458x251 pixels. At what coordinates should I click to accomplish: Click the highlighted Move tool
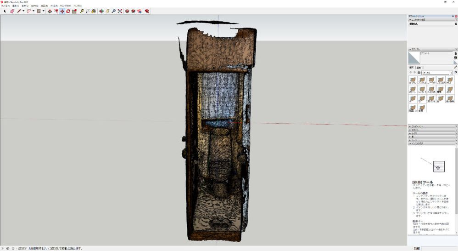point(62,11)
